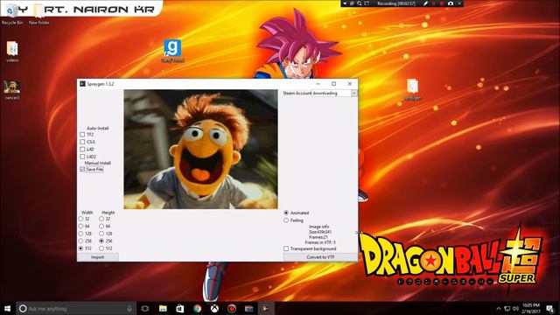Open the Windows Start menu
The height and width of the screenshot is (315, 560).
(7, 308)
